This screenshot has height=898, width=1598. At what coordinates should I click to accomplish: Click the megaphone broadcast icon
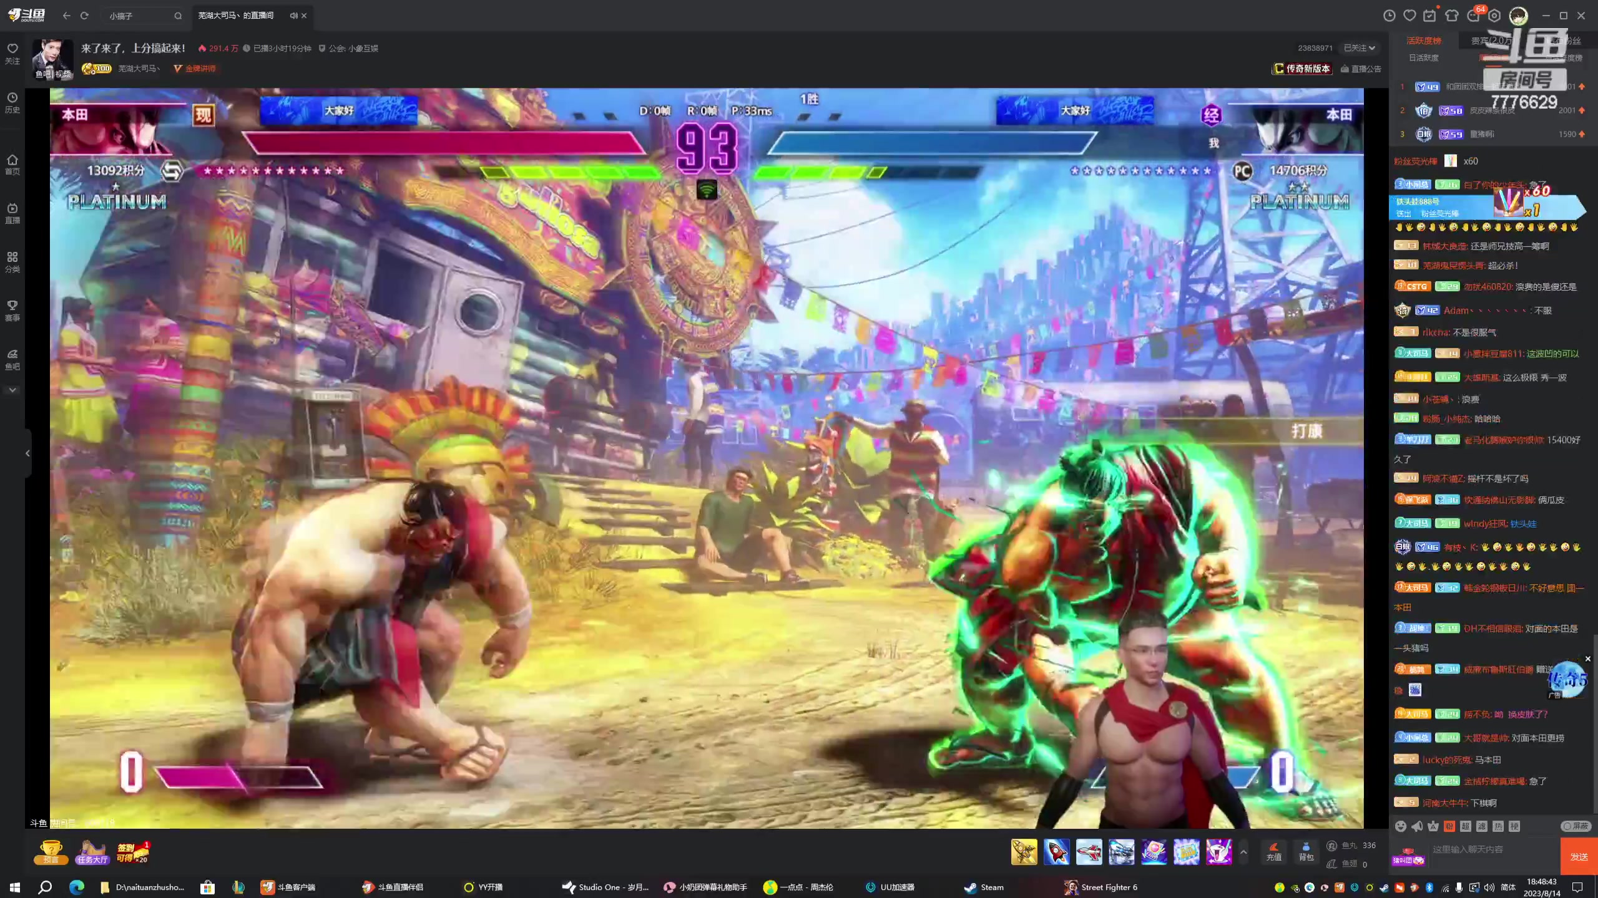1417,826
